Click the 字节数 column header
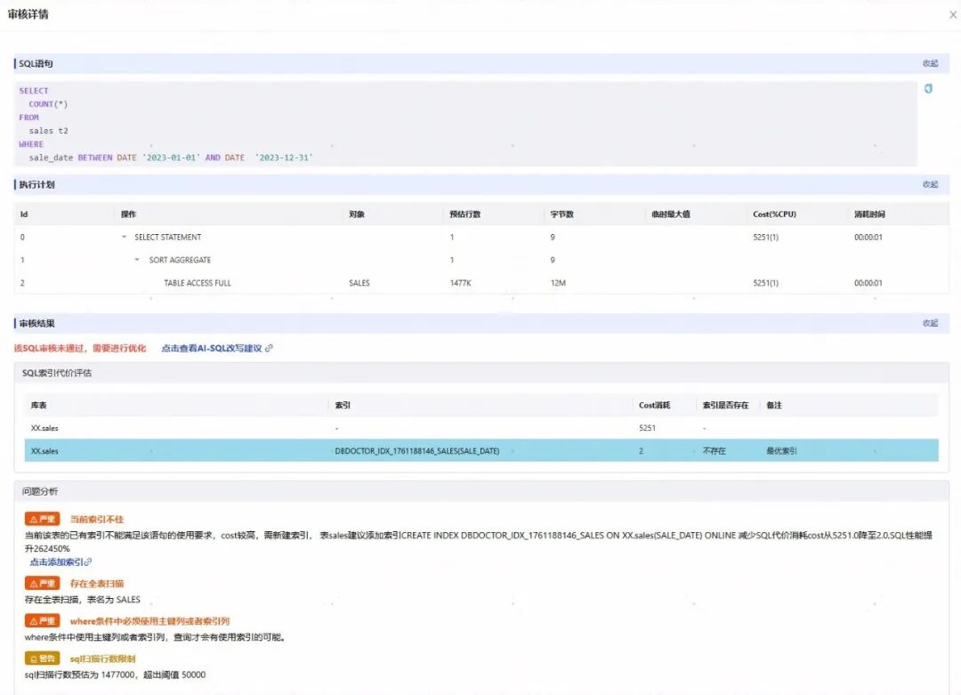This screenshot has width=961, height=695. point(562,214)
